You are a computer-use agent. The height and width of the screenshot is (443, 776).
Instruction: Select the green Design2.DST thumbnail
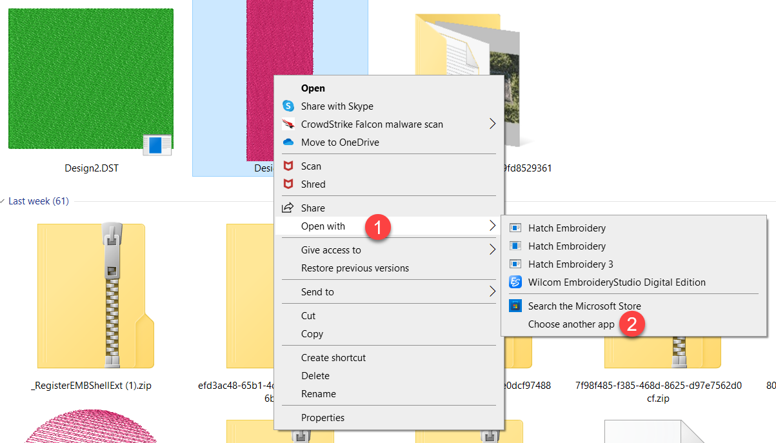91,79
